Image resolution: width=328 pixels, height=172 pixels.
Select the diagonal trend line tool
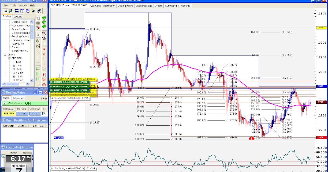click(x=38, y=52)
